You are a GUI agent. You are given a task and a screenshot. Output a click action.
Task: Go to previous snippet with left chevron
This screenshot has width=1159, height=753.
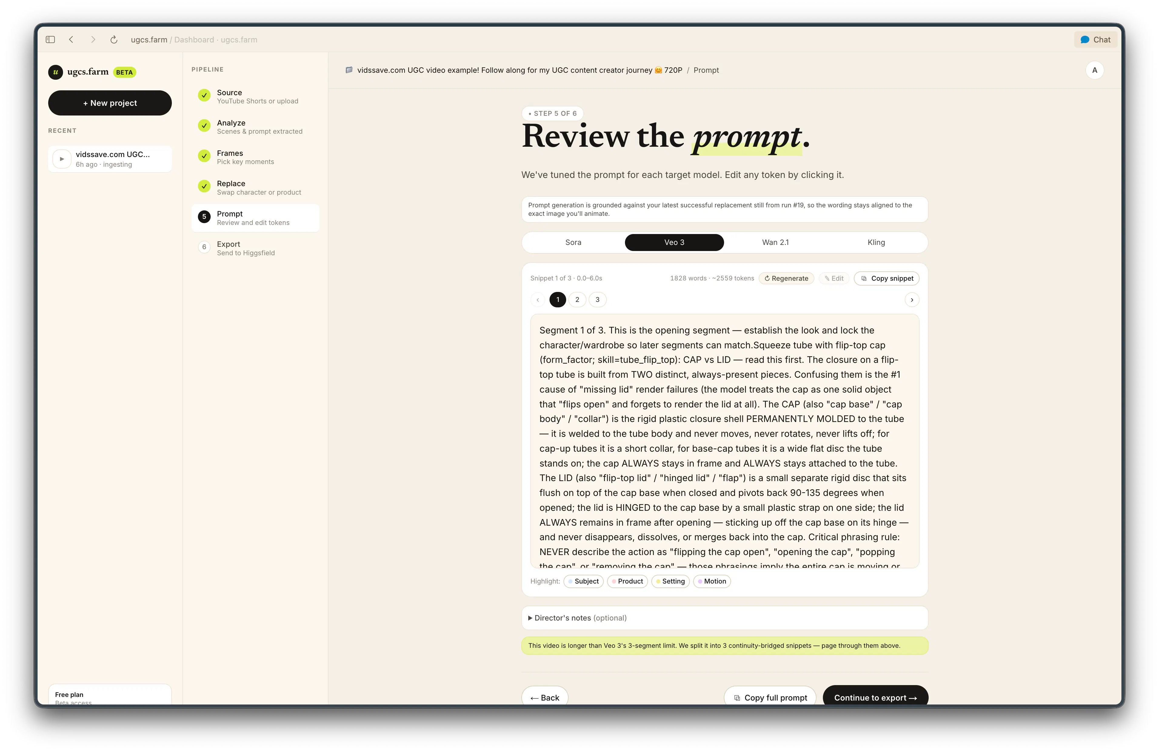click(538, 300)
